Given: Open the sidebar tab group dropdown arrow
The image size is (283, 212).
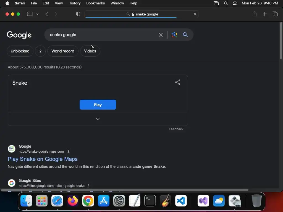Looking at the screenshot, I should click(37, 14).
